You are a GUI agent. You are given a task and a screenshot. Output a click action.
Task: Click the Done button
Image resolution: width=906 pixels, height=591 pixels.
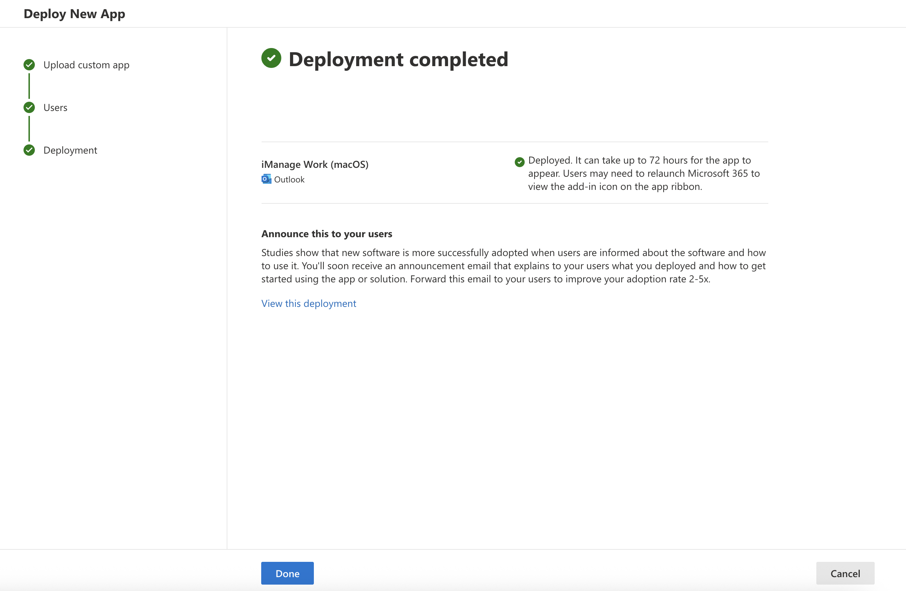pyautogui.click(x=287, y=573)
